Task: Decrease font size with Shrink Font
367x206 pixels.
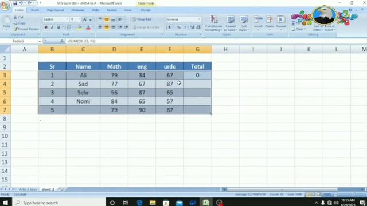Action: (91, 19)
